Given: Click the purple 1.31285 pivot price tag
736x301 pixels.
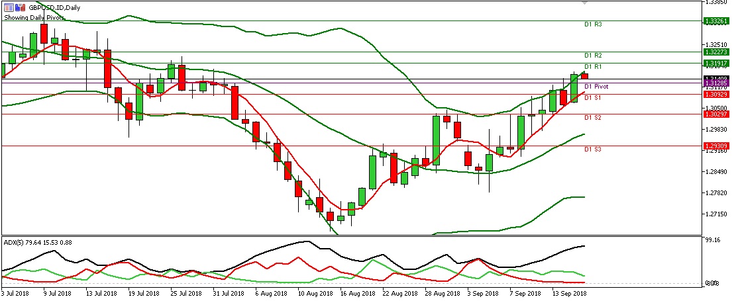Looking at the screenshot, I should (x=717, y=83).
